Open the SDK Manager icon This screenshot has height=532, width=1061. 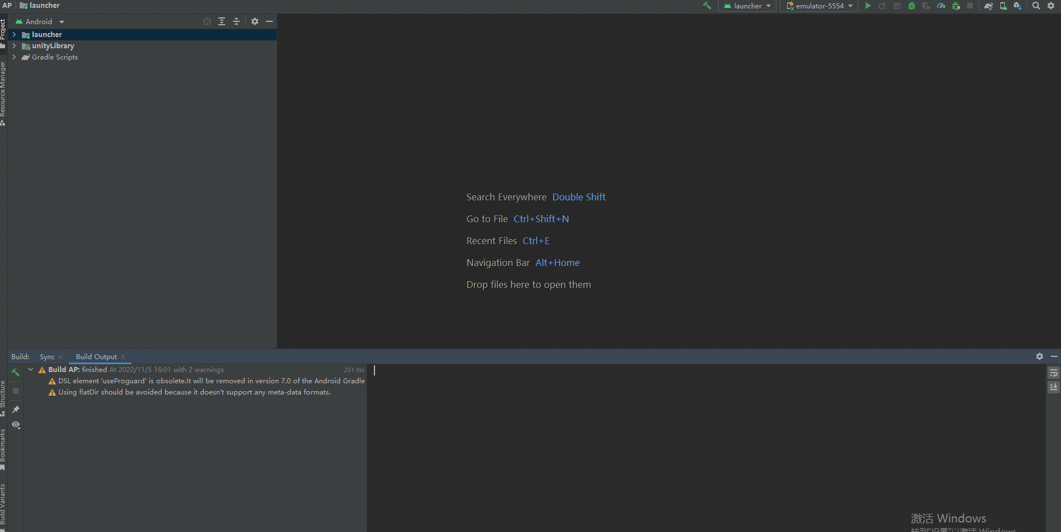[1018, 6]
